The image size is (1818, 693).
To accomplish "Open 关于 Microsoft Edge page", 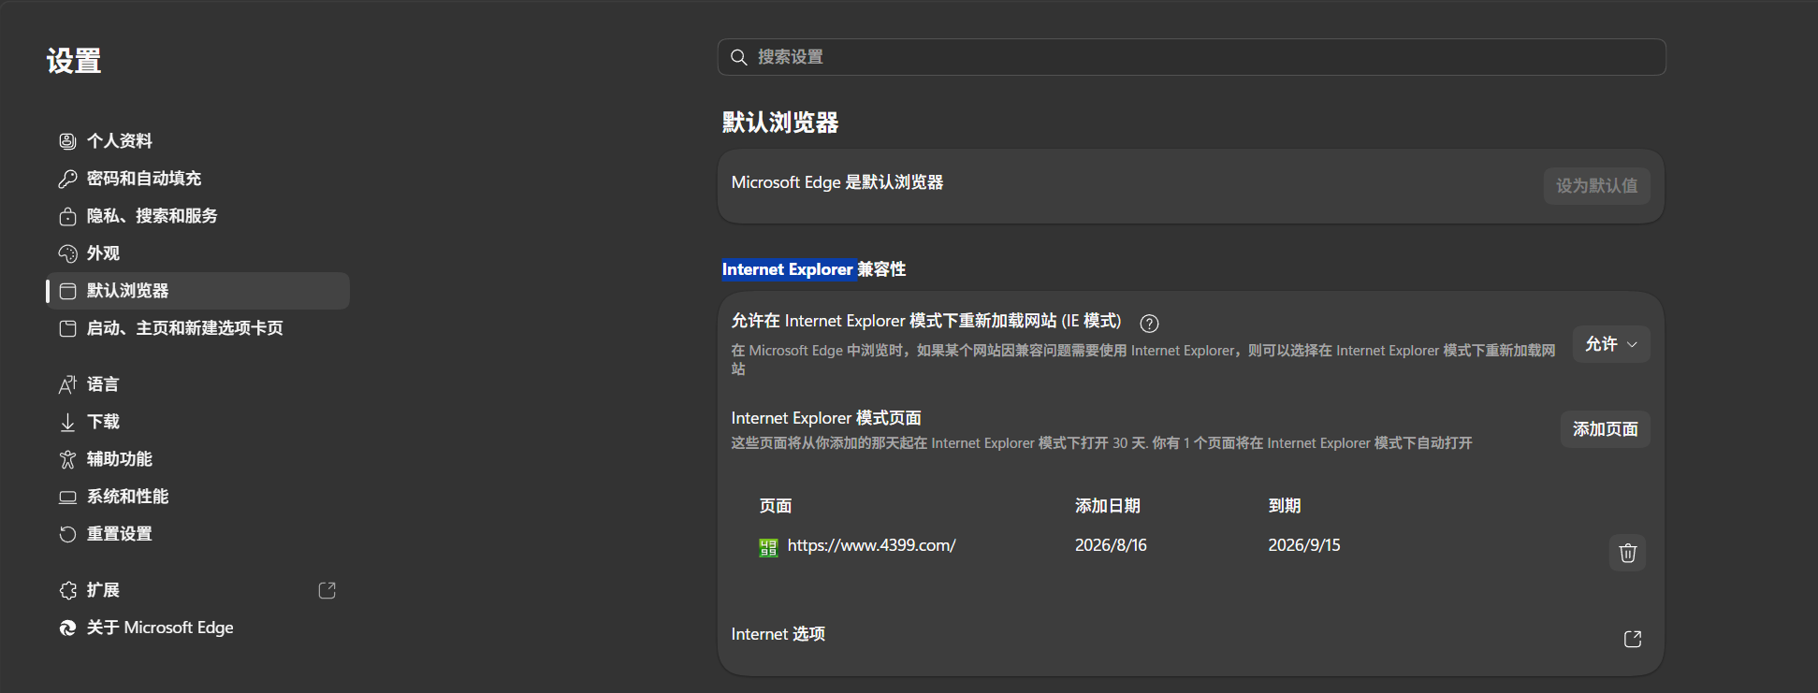I will click(x=197, y=628).
